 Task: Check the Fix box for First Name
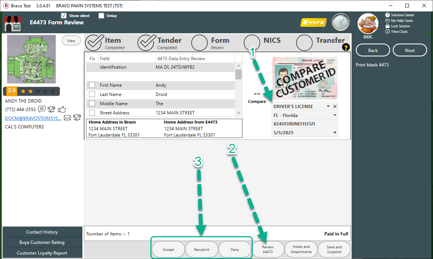coord(92,85)
